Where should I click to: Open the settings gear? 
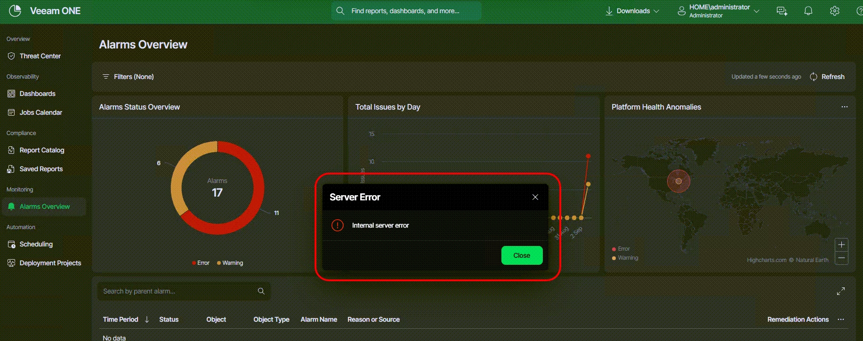pyautogui.click(x=835, y=11)
